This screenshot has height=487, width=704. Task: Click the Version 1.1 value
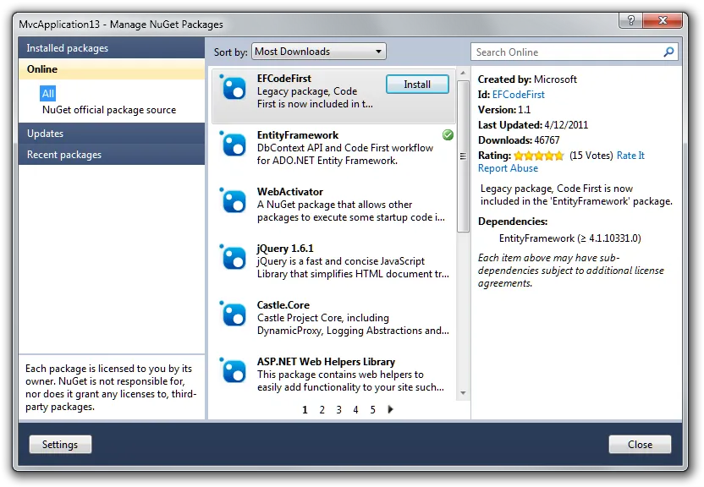point(524,110)
